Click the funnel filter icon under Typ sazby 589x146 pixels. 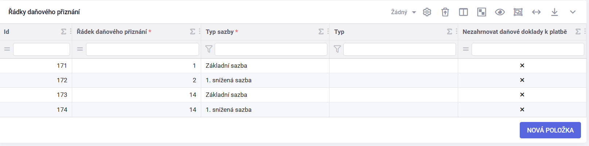(209, 49)
